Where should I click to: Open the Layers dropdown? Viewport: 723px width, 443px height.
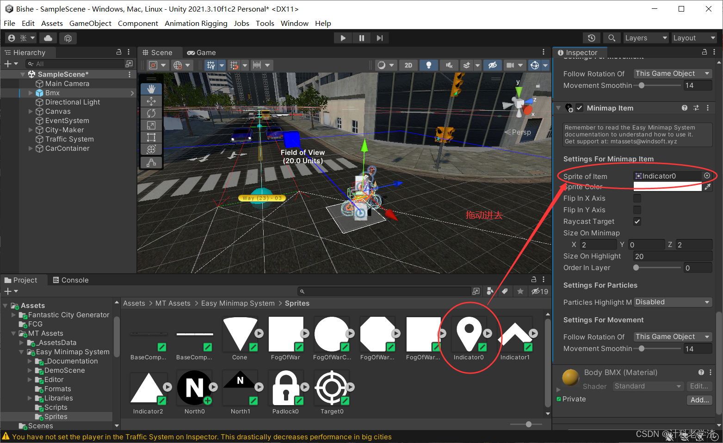coord(646,37)
